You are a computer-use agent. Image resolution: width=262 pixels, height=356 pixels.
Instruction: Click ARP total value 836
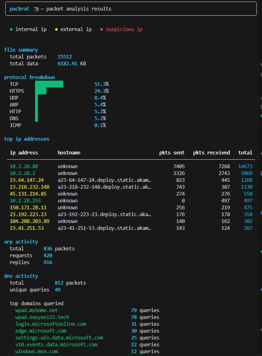(48, 249)
